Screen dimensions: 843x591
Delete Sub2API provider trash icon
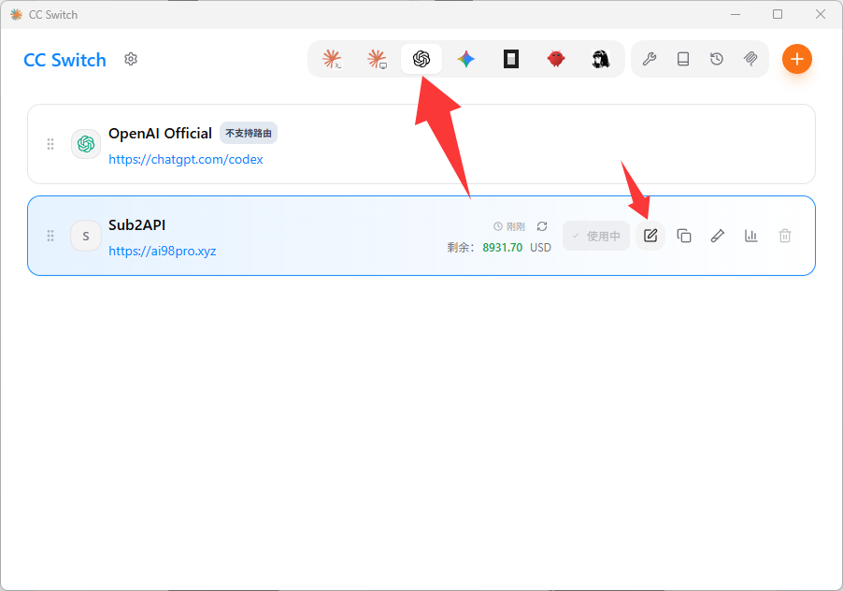point(785,236)
